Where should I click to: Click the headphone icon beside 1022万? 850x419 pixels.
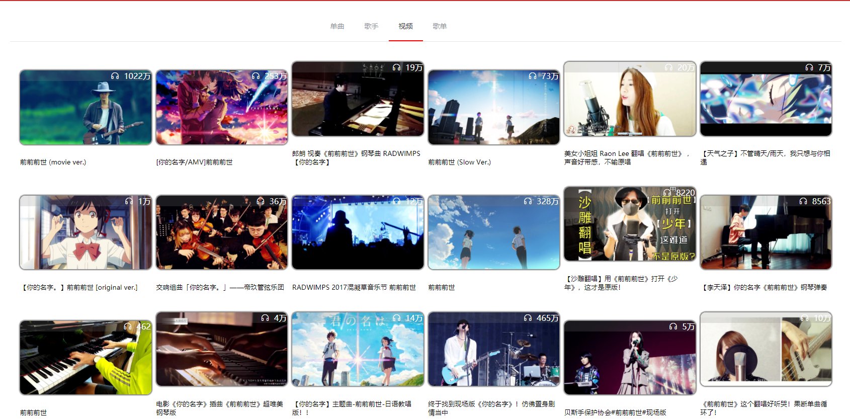coord(115,76)
